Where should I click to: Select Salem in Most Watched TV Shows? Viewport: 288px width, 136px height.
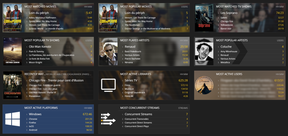click(224, 18)
